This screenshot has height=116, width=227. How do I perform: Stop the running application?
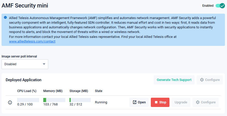160,102
